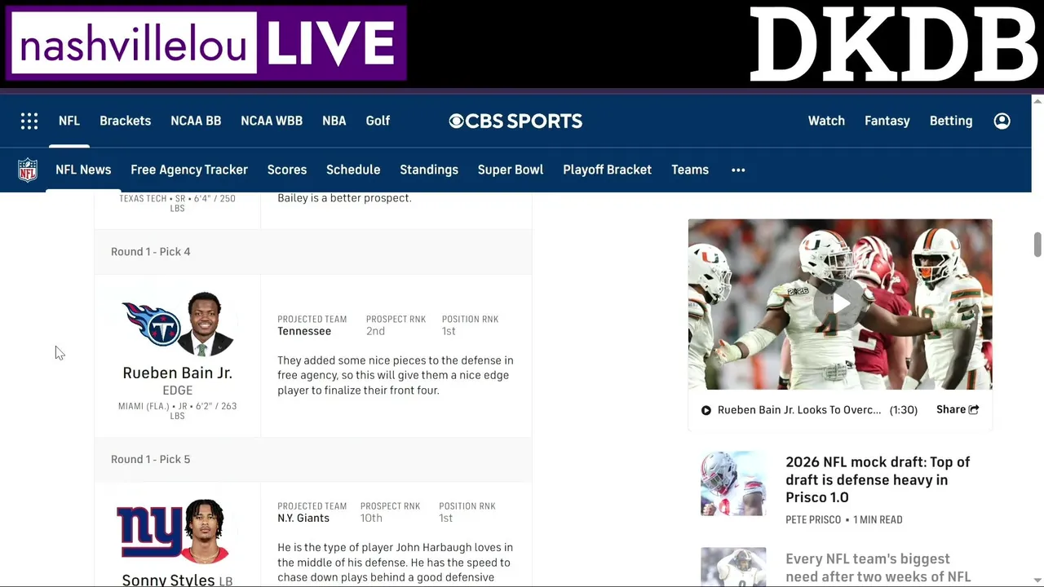
Task: Open the Playoff Bracket tab
Action: [608, 170]
